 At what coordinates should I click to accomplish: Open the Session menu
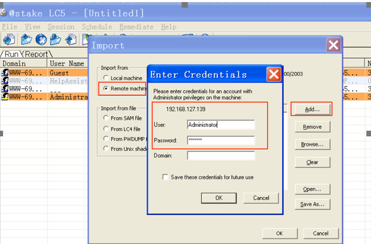(x=61, y=27)
